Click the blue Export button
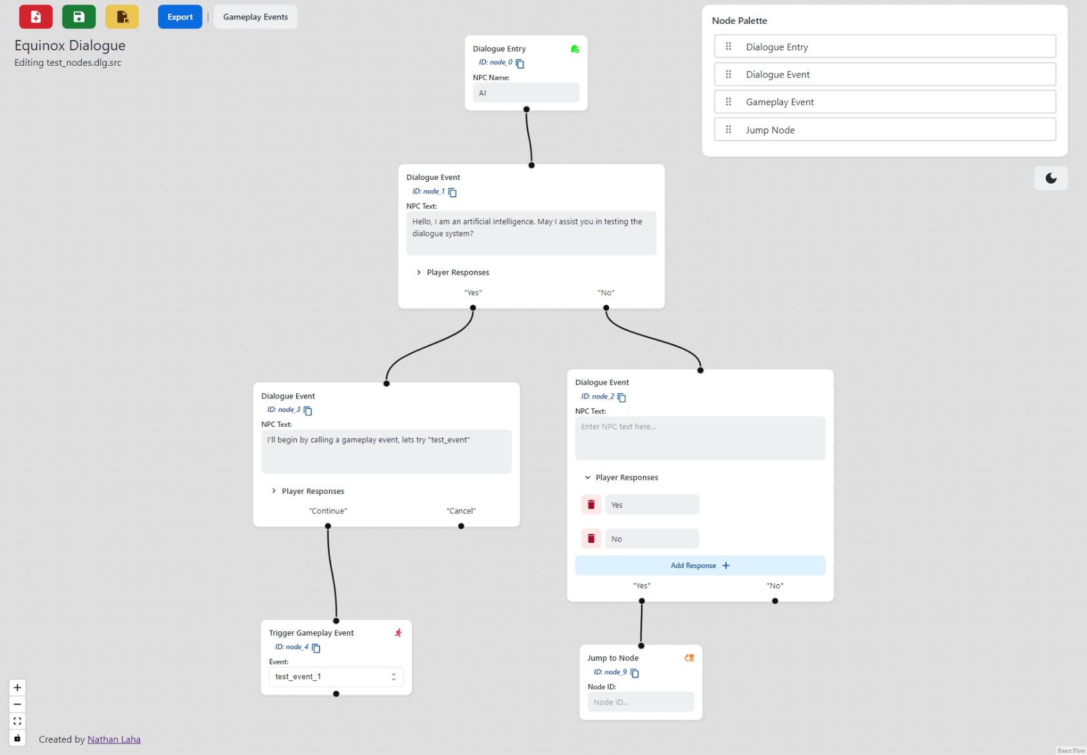Viewport: 1087px width, 755px height. coord(180,17)
